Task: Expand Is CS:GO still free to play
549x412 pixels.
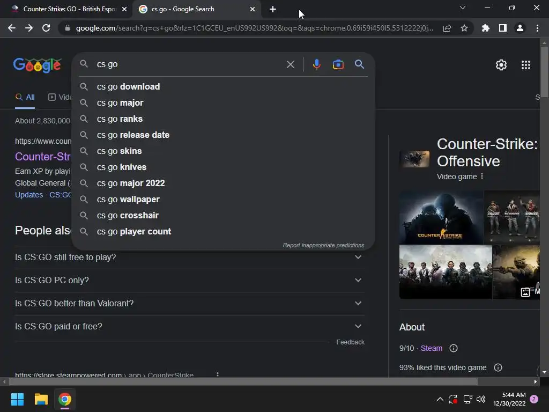Action: click(x=189, y=257)
